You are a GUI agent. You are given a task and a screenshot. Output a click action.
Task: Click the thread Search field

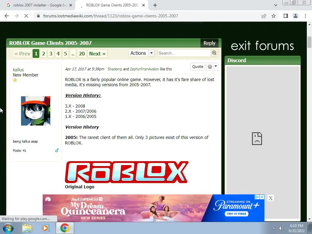click(x=184, y=53)
